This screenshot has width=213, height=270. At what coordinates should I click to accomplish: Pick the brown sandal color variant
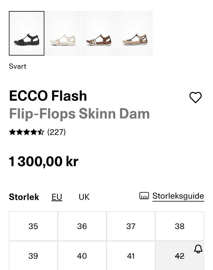click(99, 33)
